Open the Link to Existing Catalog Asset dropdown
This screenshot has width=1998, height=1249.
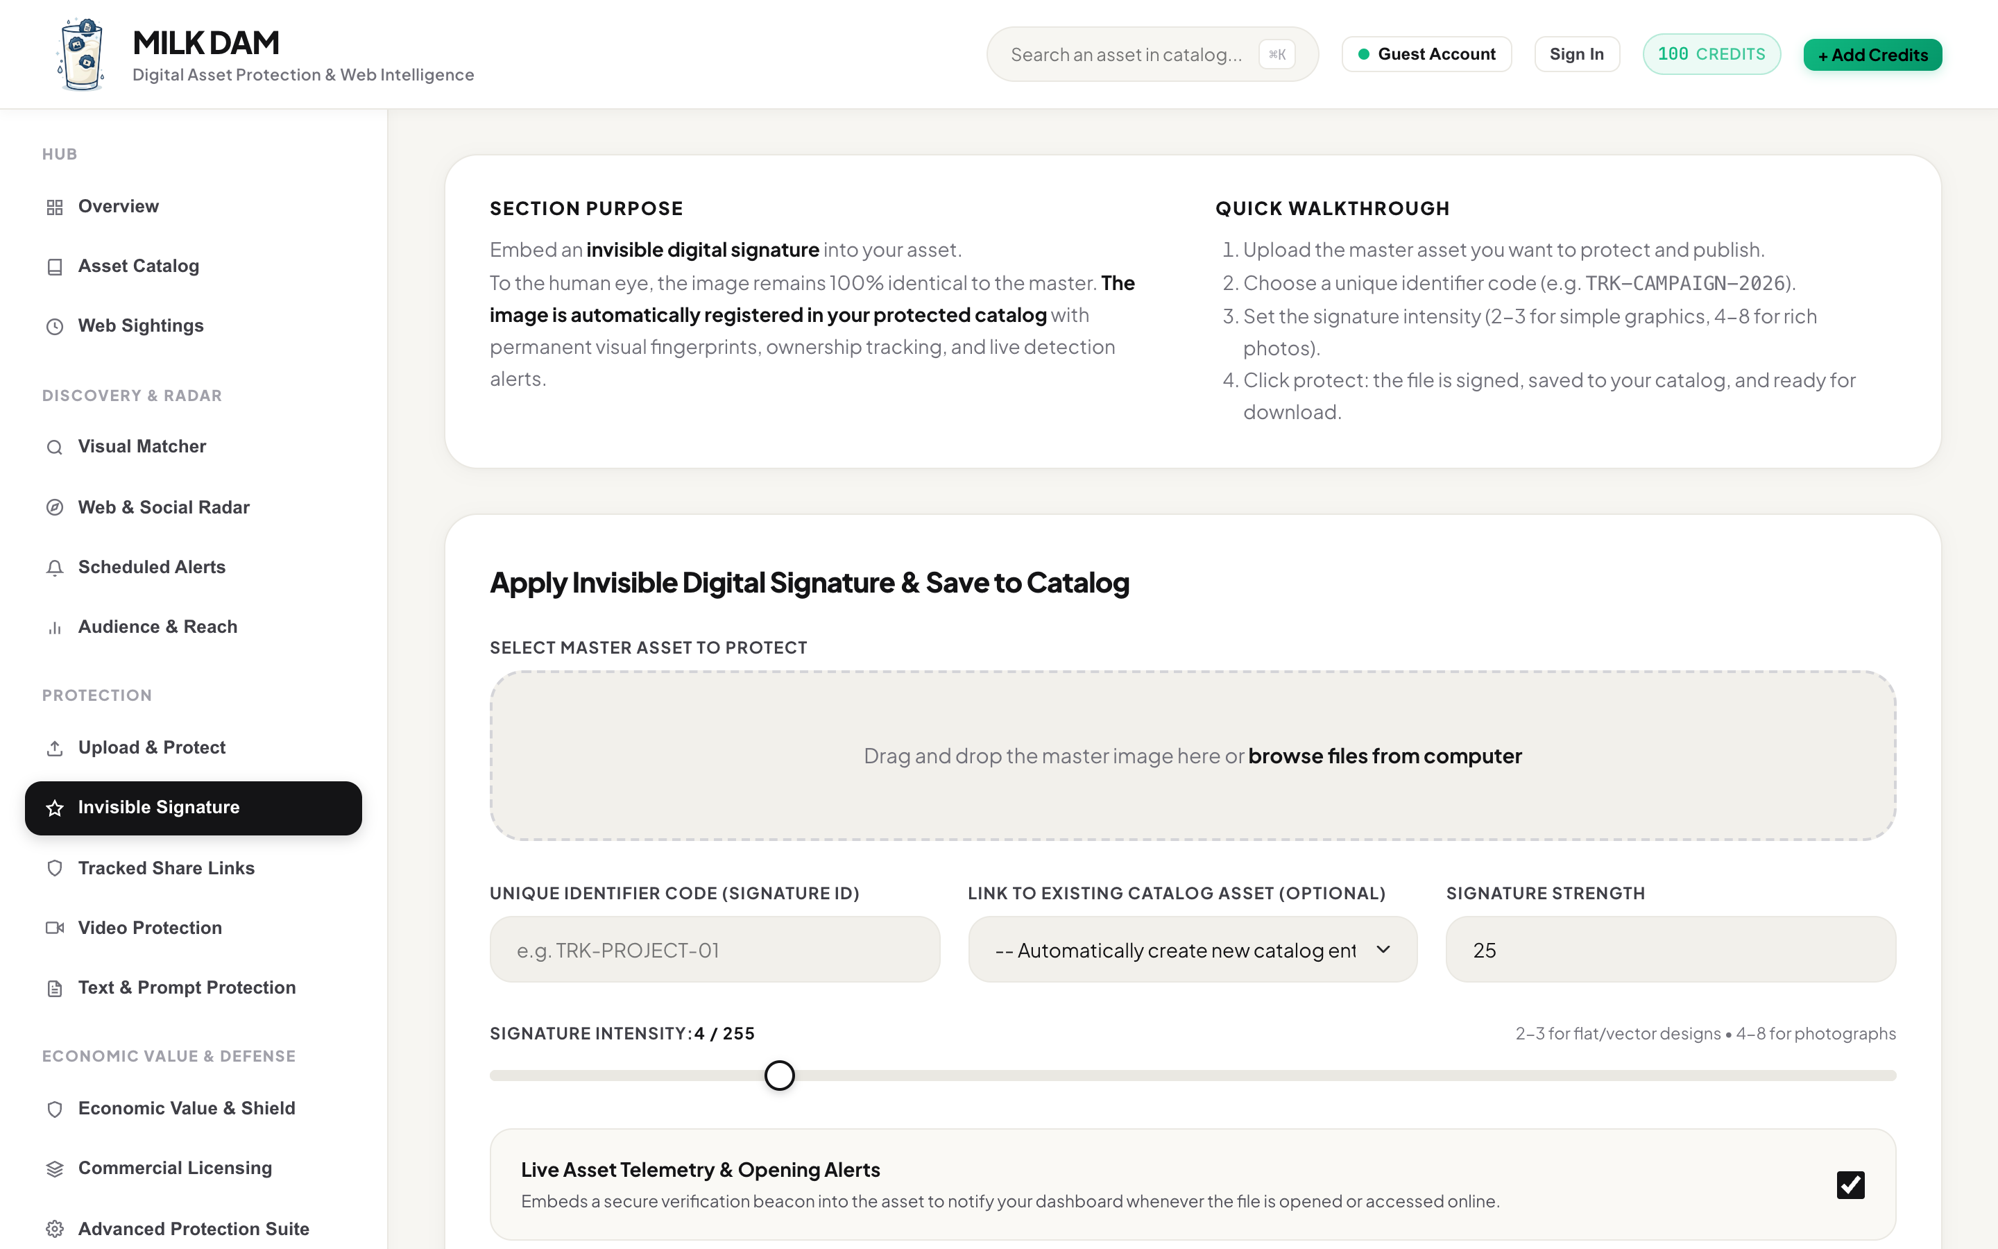[1192, 949]
